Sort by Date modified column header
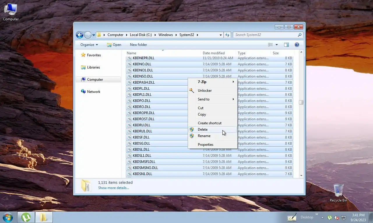This screenshot has width=373, height=223. (219, 53)
